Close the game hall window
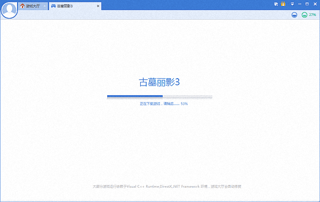Screen dimensions: 320x202 [315, 4]
